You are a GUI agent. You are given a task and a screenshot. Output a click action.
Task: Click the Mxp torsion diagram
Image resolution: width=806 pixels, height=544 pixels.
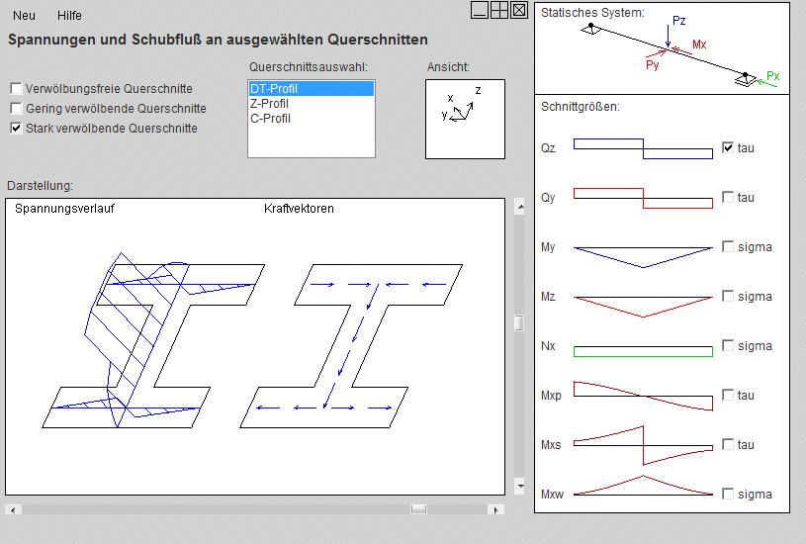pos(643,396)
